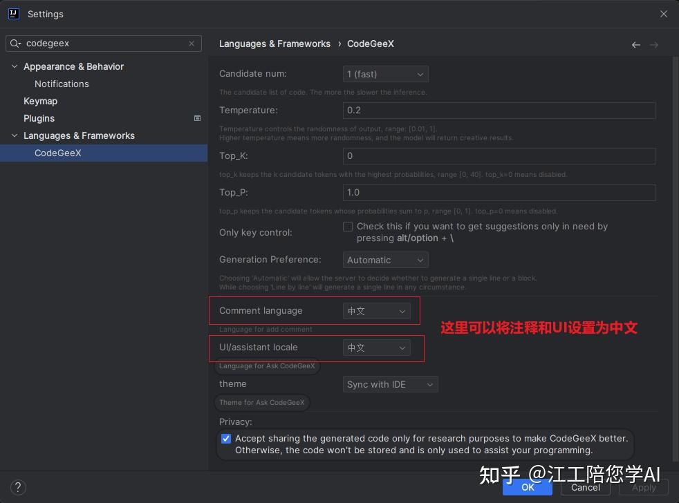
Task: Open help via the question mark icon
Action: point(17,487)
